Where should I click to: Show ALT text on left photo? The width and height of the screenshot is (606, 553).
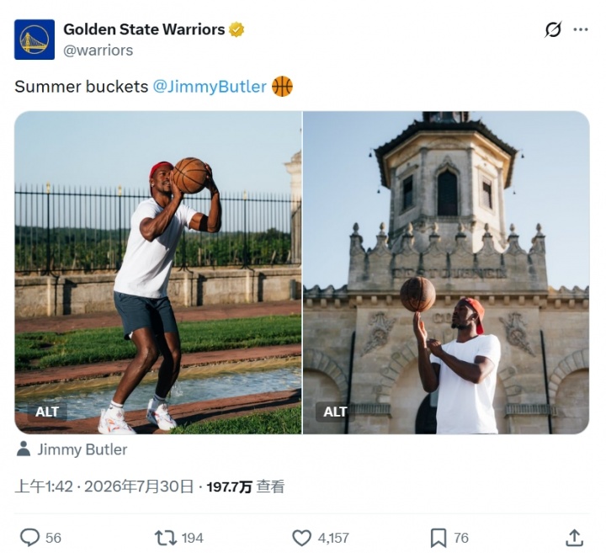click(x=47, y=412)
